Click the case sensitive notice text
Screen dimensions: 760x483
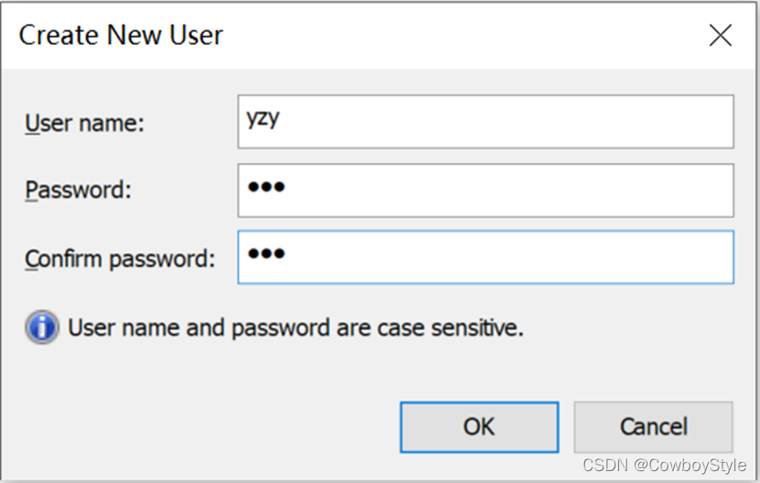click(x=296, y=328)
